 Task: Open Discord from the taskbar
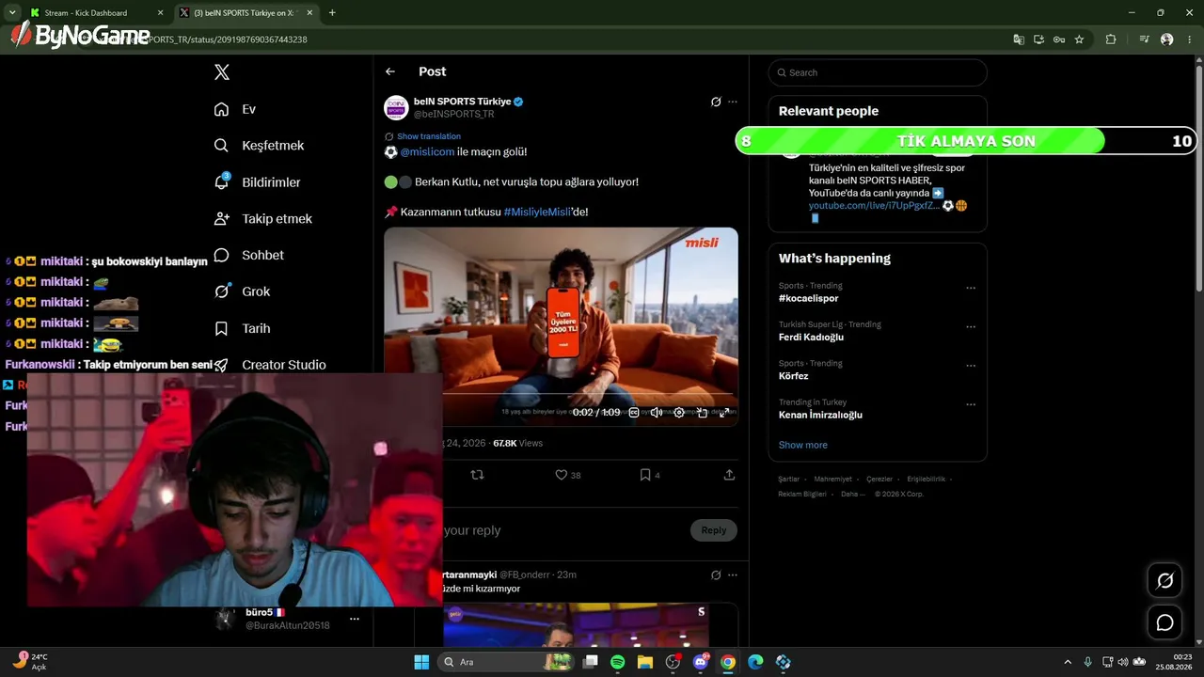pyautogui.click(x=701, y=662)
